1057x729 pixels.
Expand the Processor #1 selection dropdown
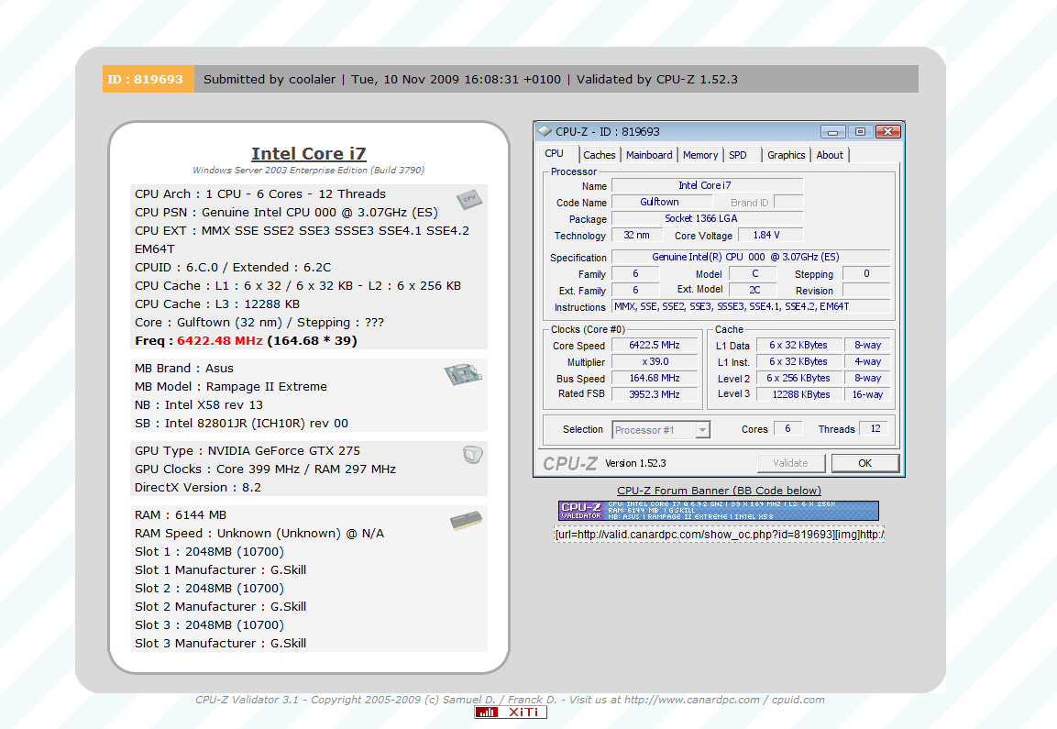[702, 429]
